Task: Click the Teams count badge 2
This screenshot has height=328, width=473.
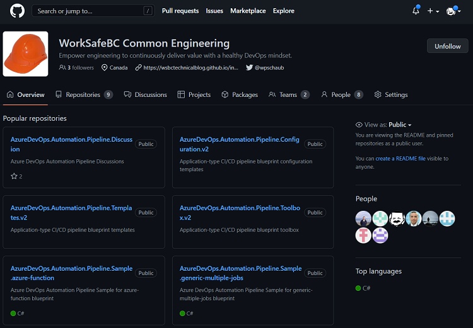Action: click(x=305, y=94)
